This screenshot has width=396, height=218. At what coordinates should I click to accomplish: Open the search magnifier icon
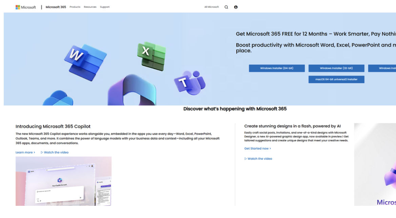[226, 7]
